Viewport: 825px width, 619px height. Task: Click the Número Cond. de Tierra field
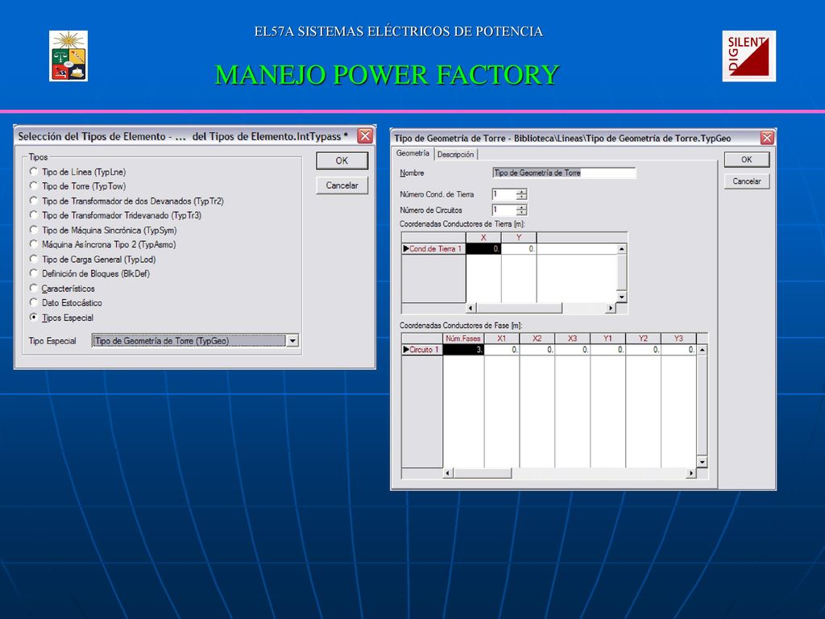[504, 194]
